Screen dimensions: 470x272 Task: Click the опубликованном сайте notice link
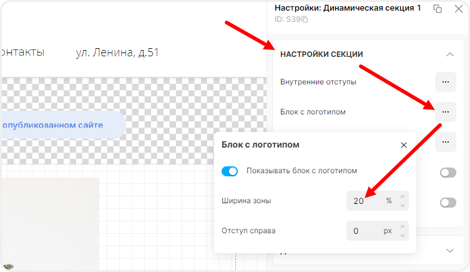click(x=53, y=125)
